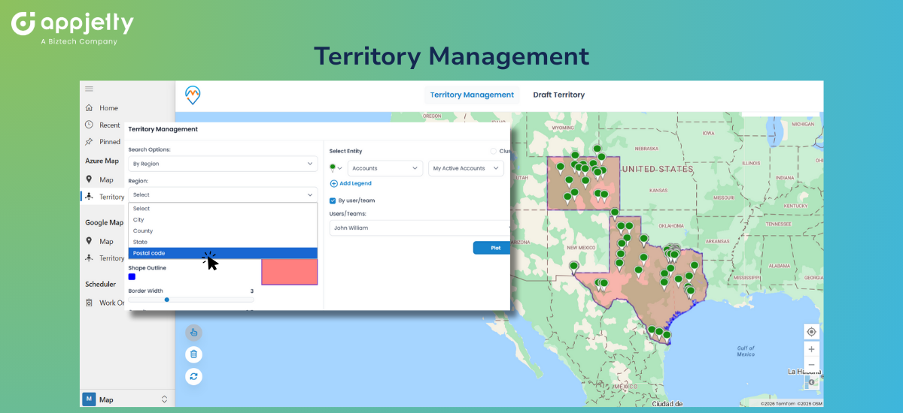Image resolution: width=903 pixels, height=413 pixels.
Task: Choose County in the Region list
Action: tap(223, 231)
